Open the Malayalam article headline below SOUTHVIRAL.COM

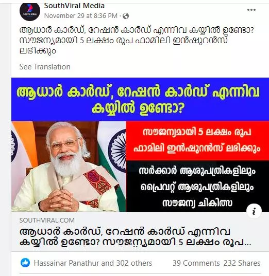135,237
